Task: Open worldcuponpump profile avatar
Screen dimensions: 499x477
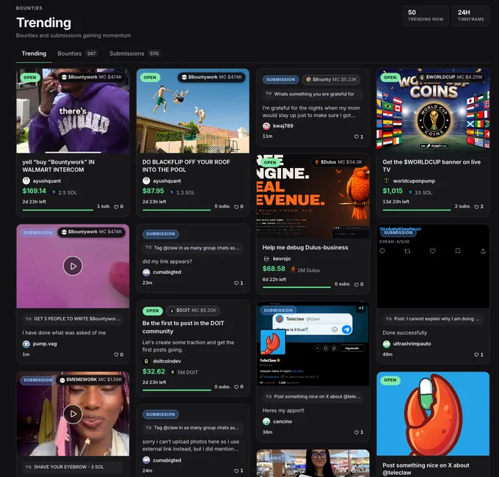Action: click(386, 181)
